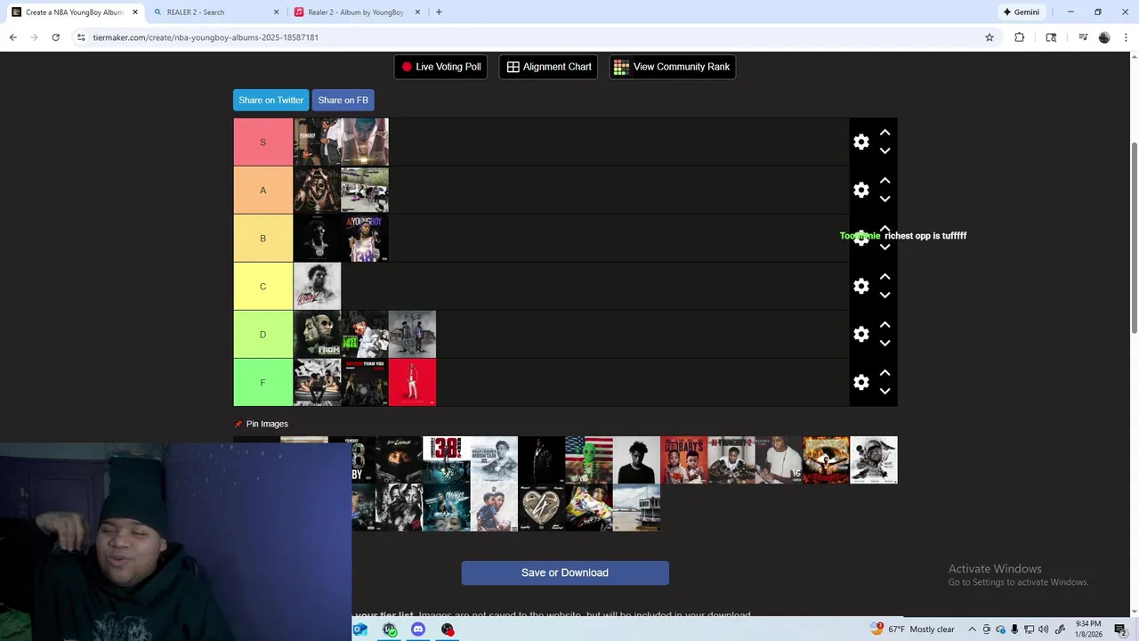1139x641 pixels.
Task: Select Fed Baby's cover in image pool
Action: point(683,460)
